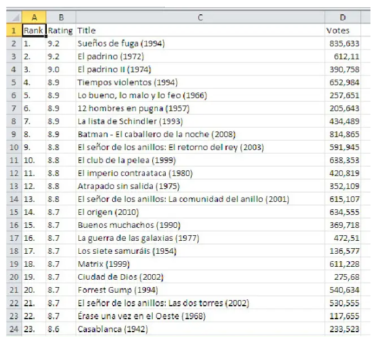Image resolution: width=371 pixels, height=339 pixels.
Task: Select column B header
Action: pyautogui.click(x=60, y=18)
